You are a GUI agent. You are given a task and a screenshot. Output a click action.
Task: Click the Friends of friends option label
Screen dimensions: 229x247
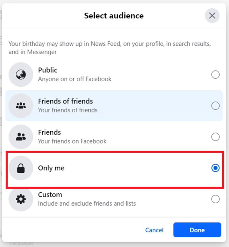coord(65,101)
